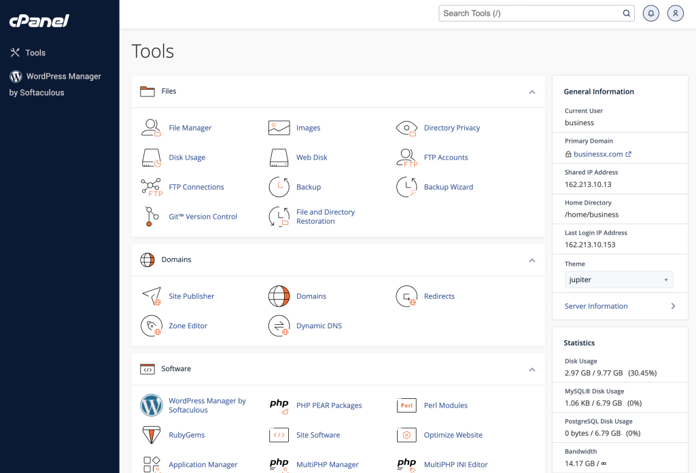Select Tools in the left sidebar
Viewport: 696px width, 473px height.
[35, 52]
